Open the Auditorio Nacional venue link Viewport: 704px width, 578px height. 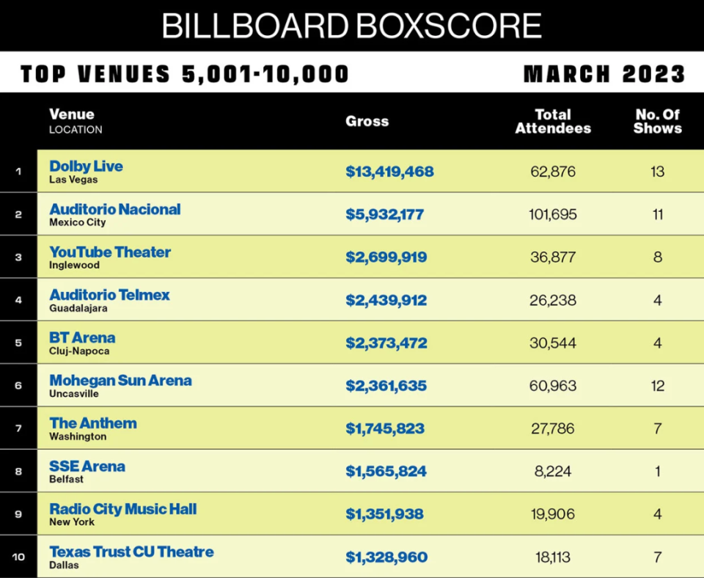tap(114, 209)
